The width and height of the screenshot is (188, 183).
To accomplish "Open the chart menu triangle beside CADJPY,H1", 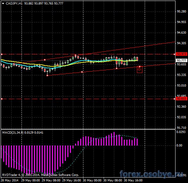I will click(x=3, y=4).
